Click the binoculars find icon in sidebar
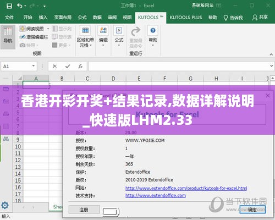The height and width of the screenshot is (220, 275). [x=6, y=139]
